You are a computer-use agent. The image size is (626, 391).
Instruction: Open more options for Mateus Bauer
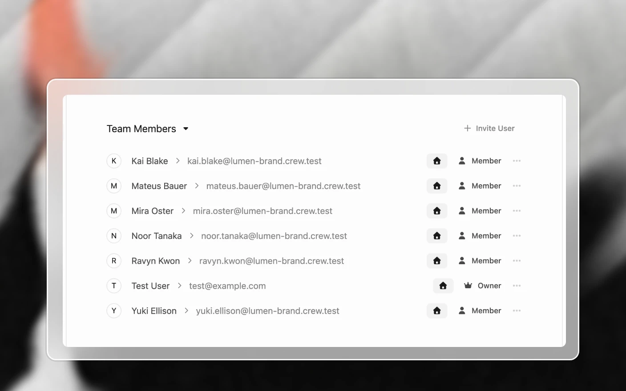tap(517, 186)
